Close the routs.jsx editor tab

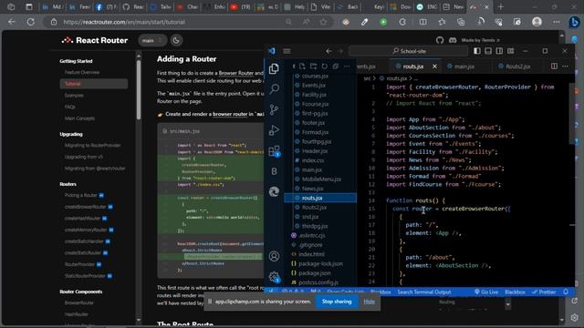pos(434,67)
